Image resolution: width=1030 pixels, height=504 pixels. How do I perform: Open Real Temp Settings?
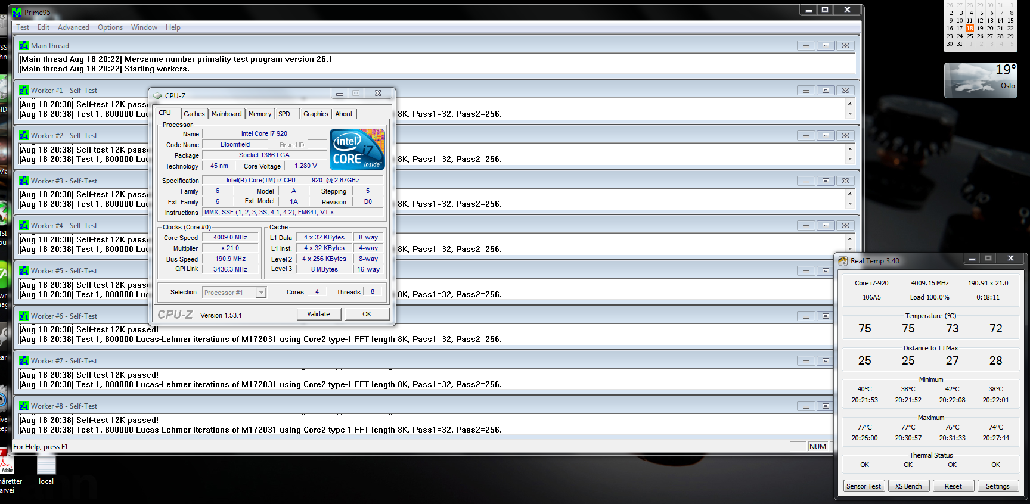point(998,486)
